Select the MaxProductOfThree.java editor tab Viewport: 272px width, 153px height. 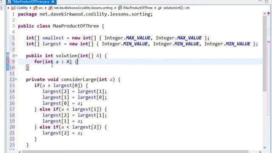31,2
